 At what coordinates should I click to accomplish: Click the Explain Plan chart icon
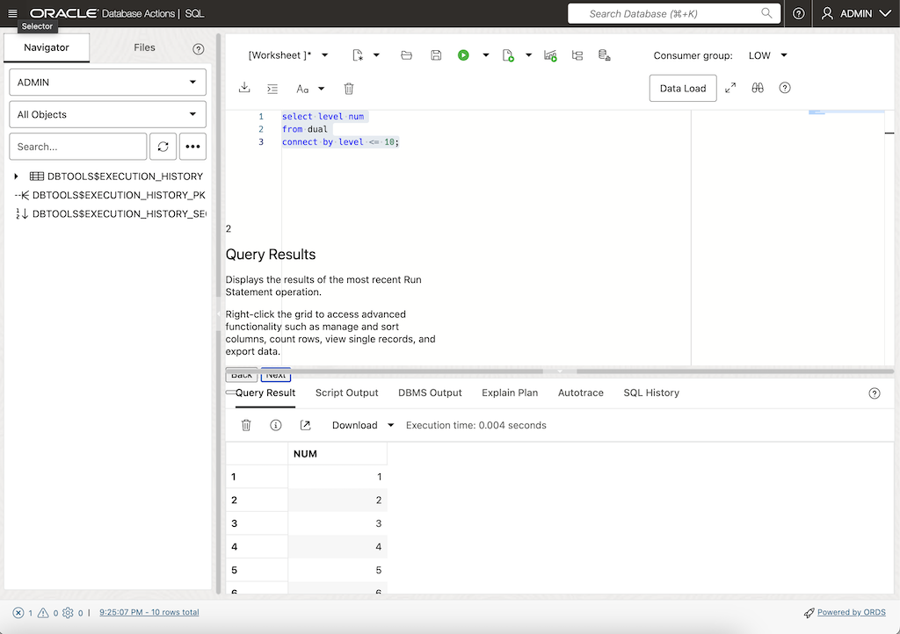pyautogui.click(x=550, y=55)
